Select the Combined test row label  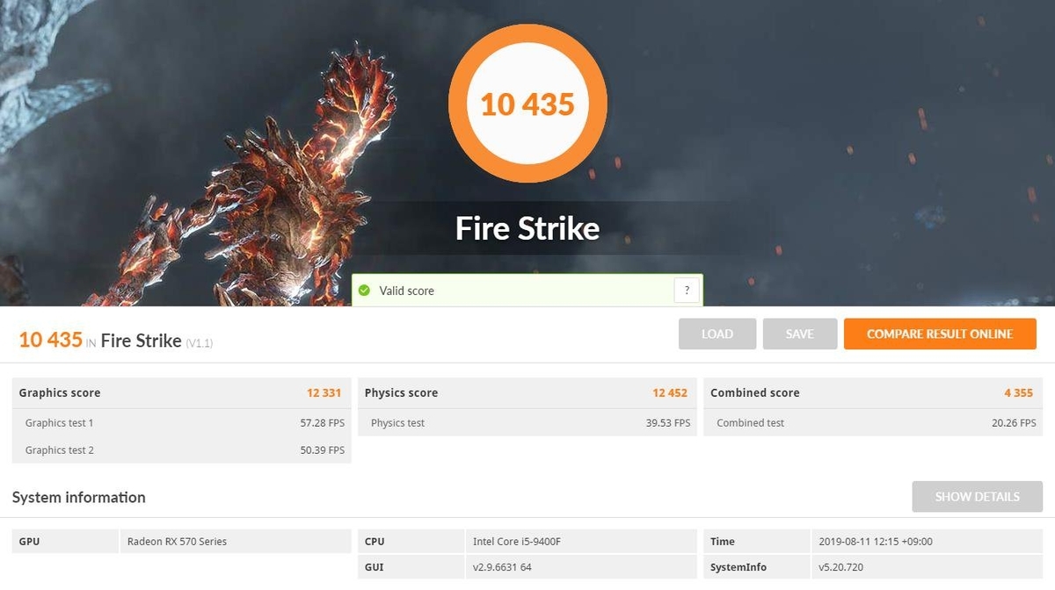tap(750, 422)
